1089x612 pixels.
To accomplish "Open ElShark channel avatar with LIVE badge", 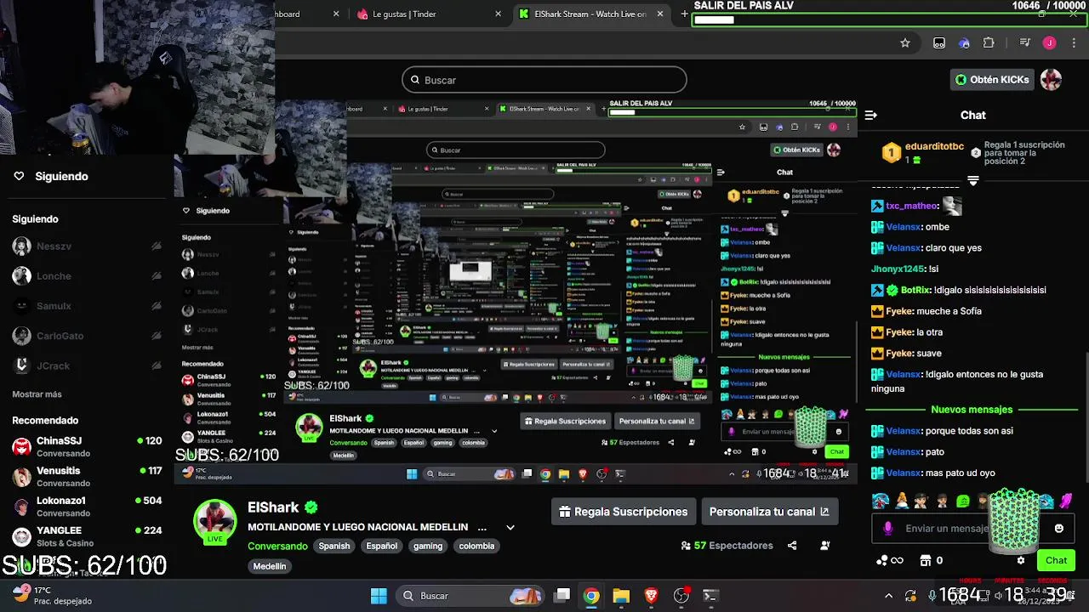I will (215, 522).
